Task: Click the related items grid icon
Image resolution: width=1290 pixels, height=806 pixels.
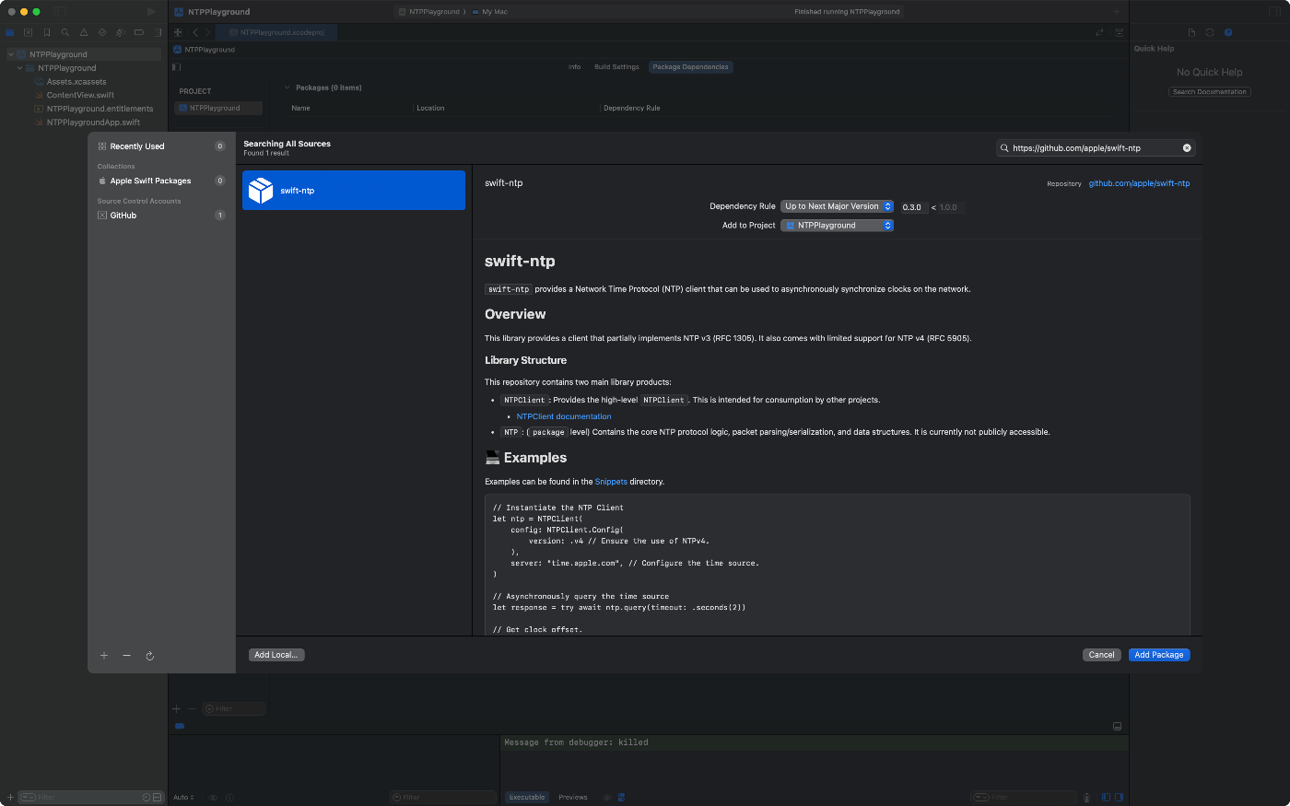Action: click(x=179, y=32)
